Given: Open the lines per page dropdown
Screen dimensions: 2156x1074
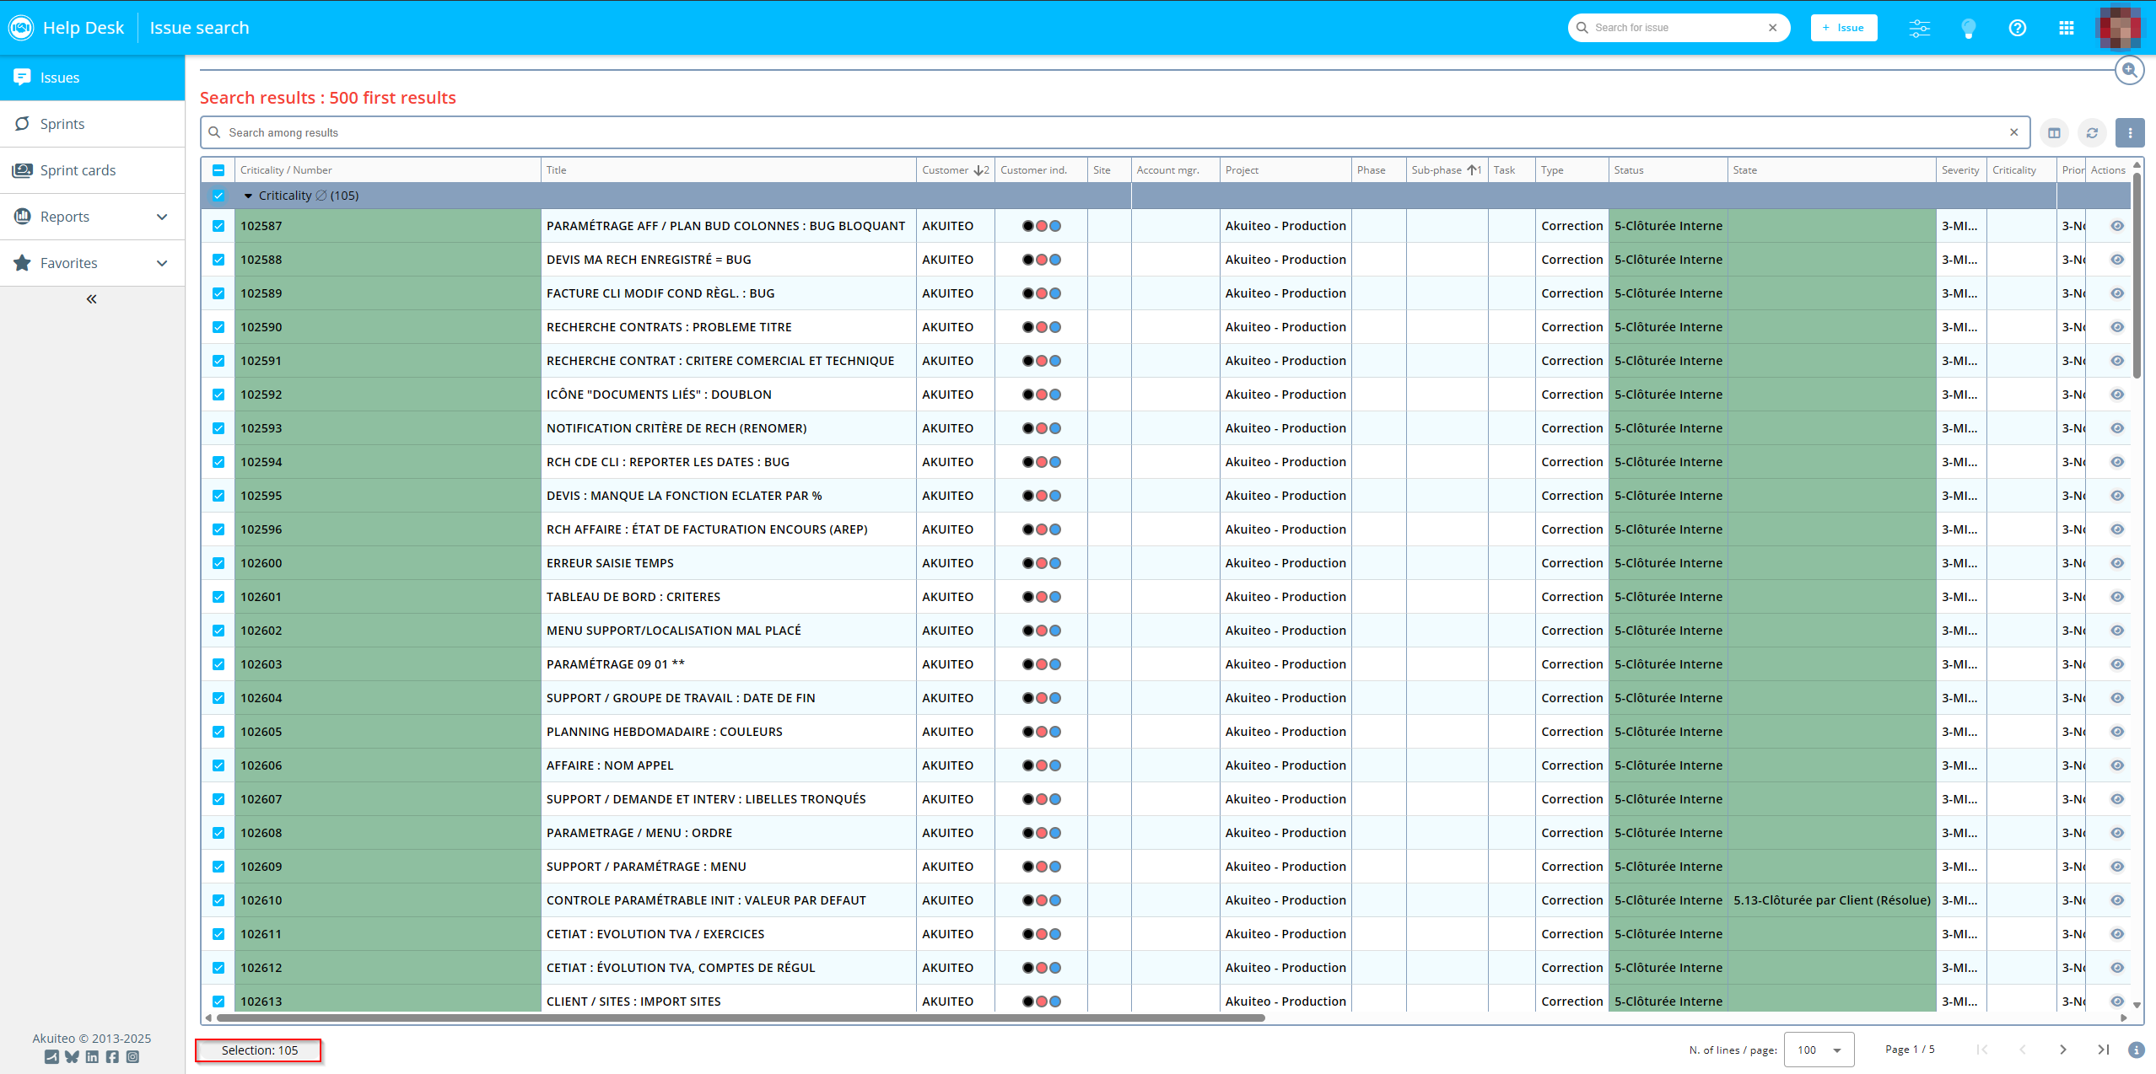Looking at the screenshot, I should [1819, 1050].
